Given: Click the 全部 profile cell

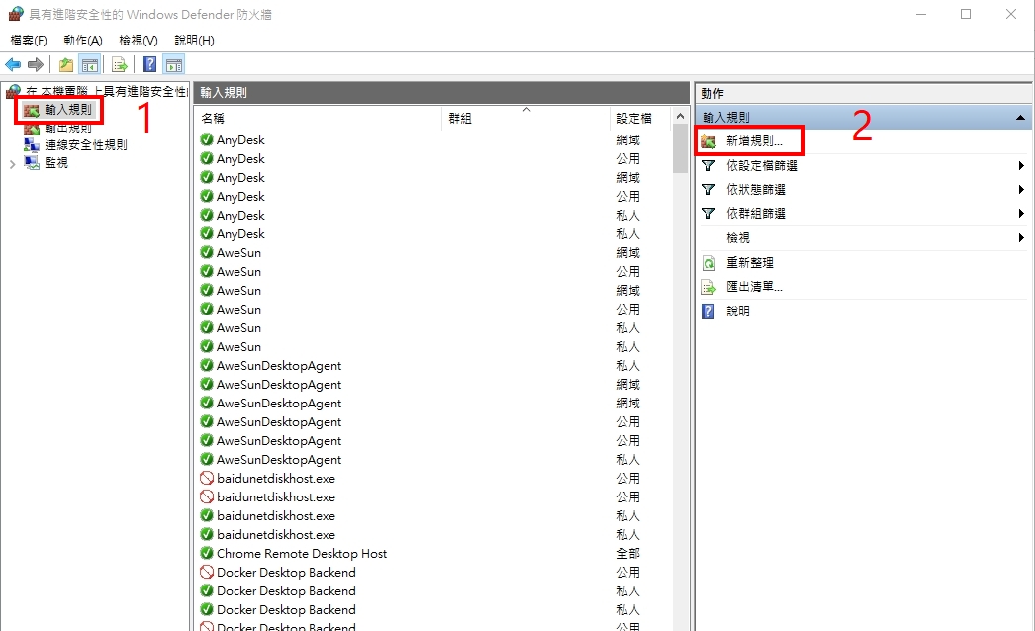Looking at the screenshot, I should click(627, 553).
